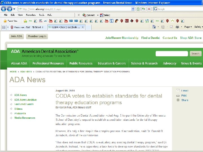Open the Find a Dentist link
This screenshot has width=203, height=152.
151,38
